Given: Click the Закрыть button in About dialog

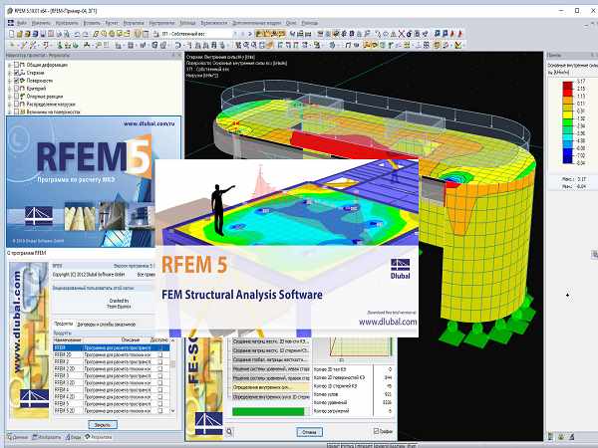Looking at the screenshot, I should tap(103, 424).
